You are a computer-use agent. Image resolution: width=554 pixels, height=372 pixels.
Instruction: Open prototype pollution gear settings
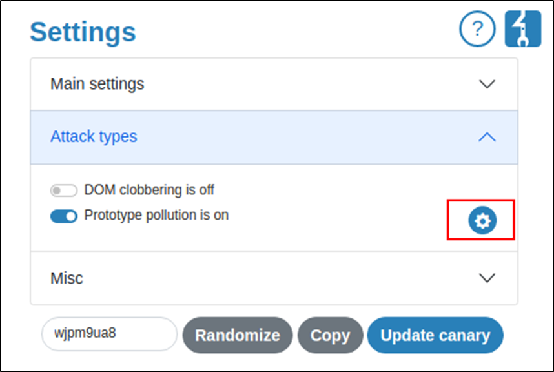pos(481,221)
